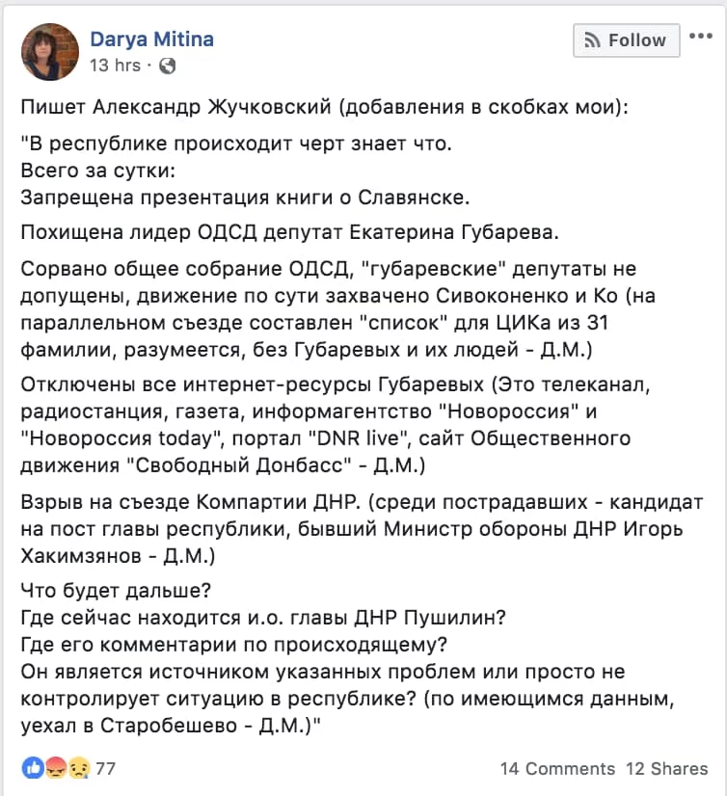
Task: Open the three-dot post options menu
Action: (x=701, y=36)
